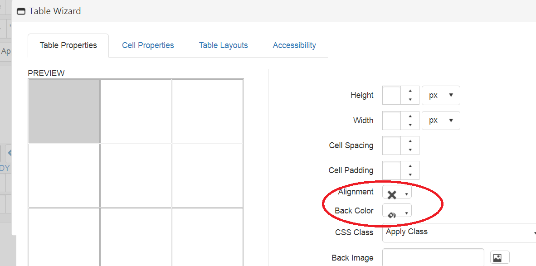Increase the Height value
The image size is (536, 266).
coord(410,91)
